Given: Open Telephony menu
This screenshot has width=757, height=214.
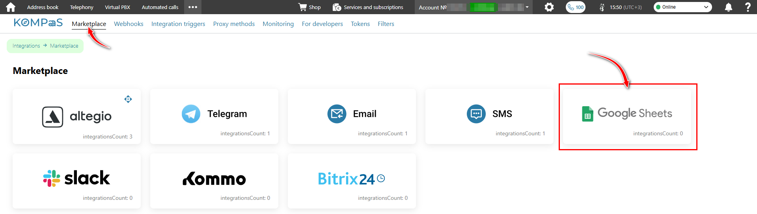Looking at the screenshot, I should pyautogui.click(x=82, y=7).
